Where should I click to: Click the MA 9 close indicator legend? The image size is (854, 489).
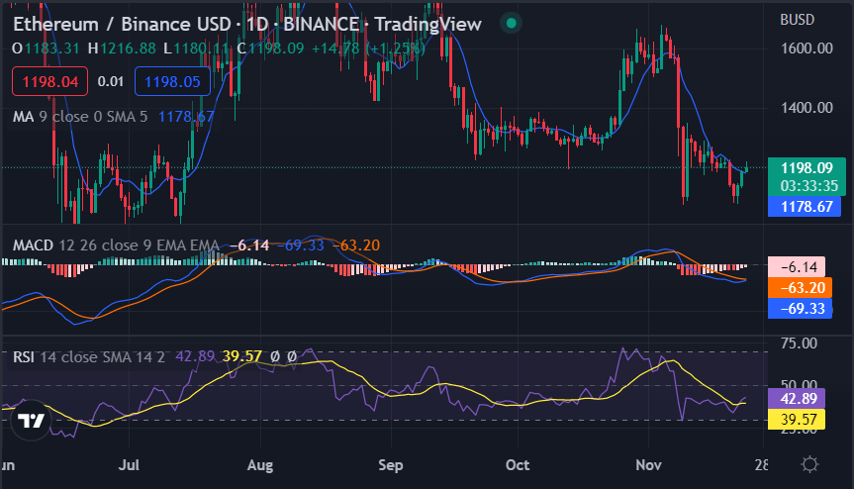pos(80,117)
